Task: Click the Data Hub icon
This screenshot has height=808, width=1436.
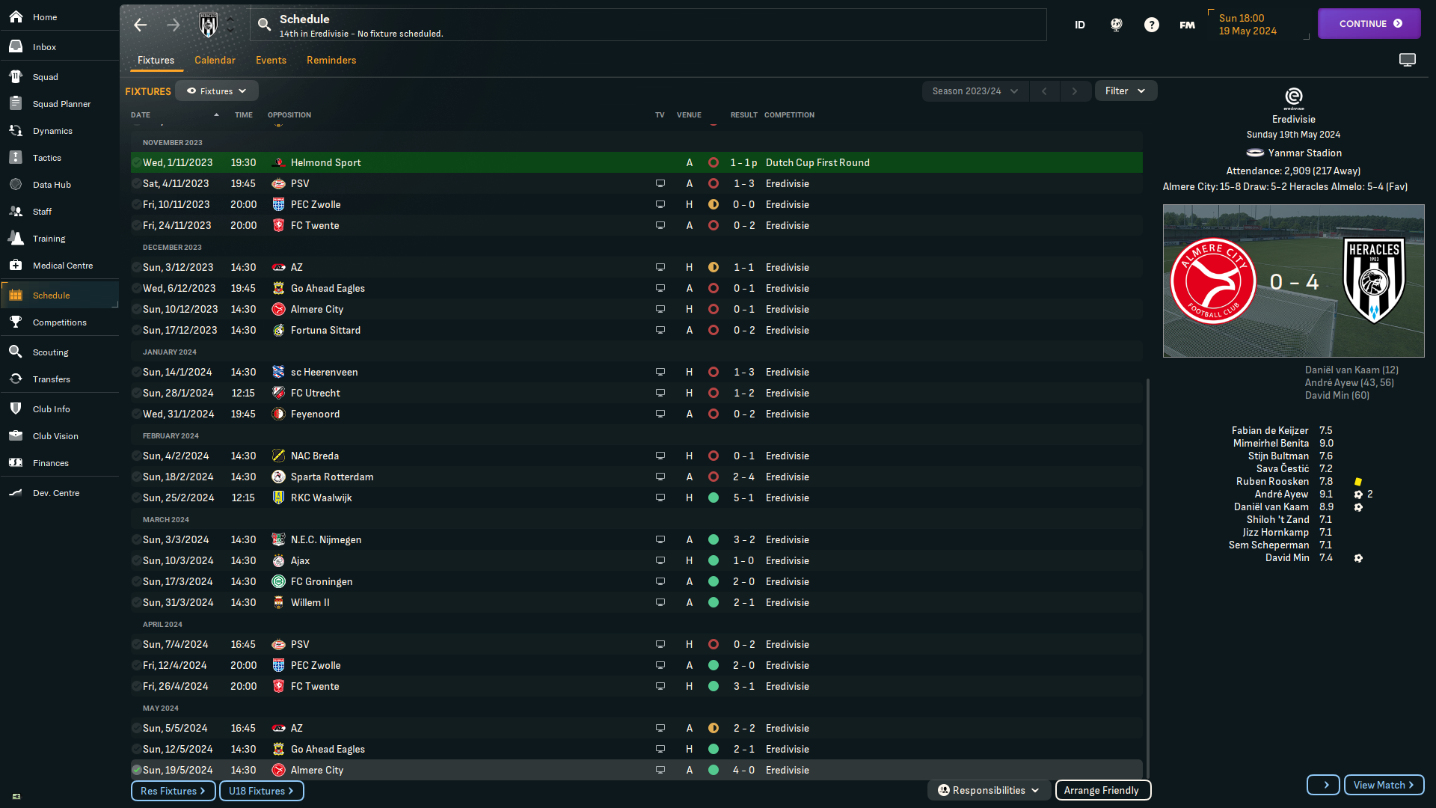Action: [16, 185]
